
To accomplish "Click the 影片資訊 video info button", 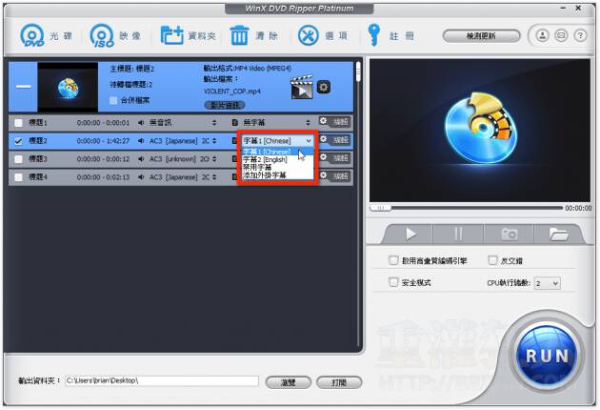I will click(x=225, y=105).
